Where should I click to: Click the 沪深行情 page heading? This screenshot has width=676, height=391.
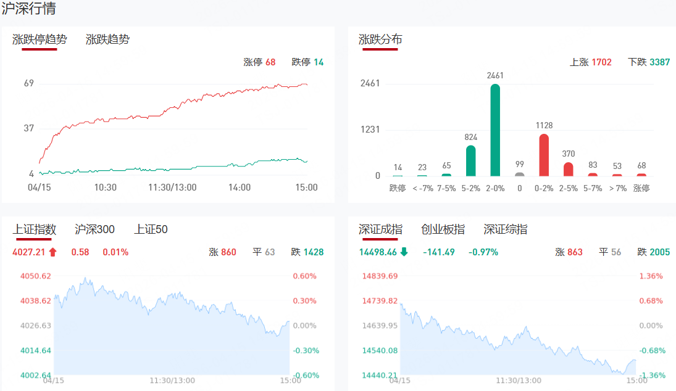[x=28, y=9]
